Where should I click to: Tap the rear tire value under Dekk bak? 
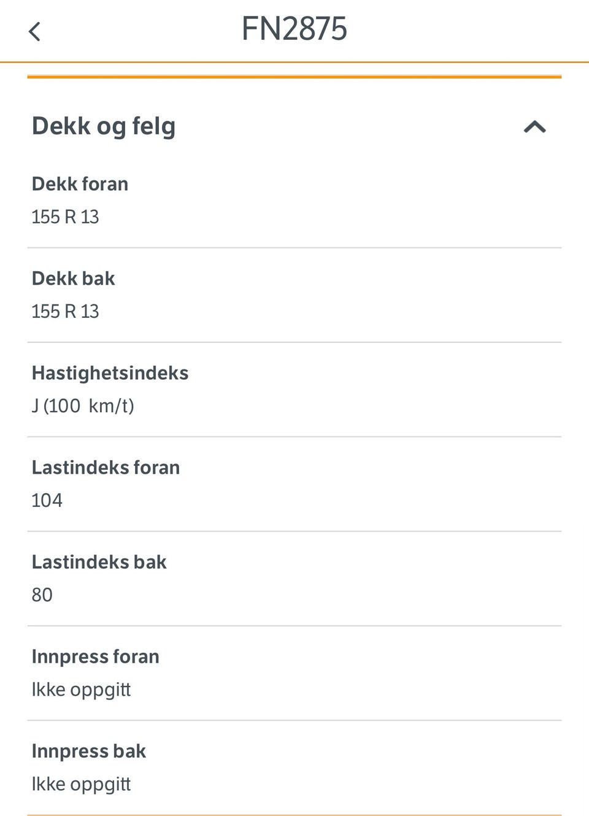[x=65, y=312]
